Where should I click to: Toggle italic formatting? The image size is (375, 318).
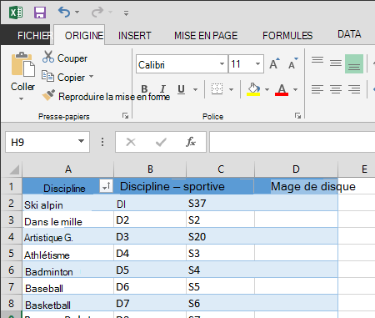click(x=162, y=89)
